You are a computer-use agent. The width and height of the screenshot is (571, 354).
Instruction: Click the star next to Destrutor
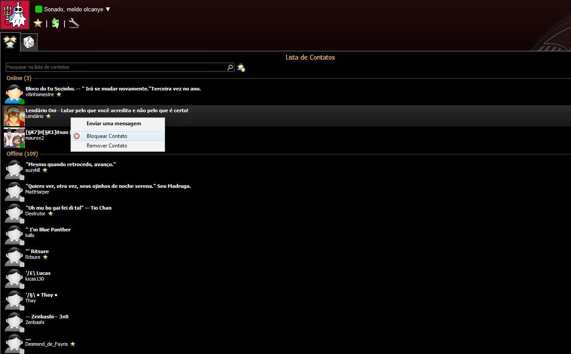(51, 214)
